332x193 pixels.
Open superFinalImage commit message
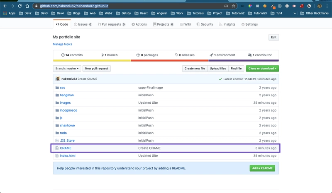pyautogui.click(x=151, y=88)
